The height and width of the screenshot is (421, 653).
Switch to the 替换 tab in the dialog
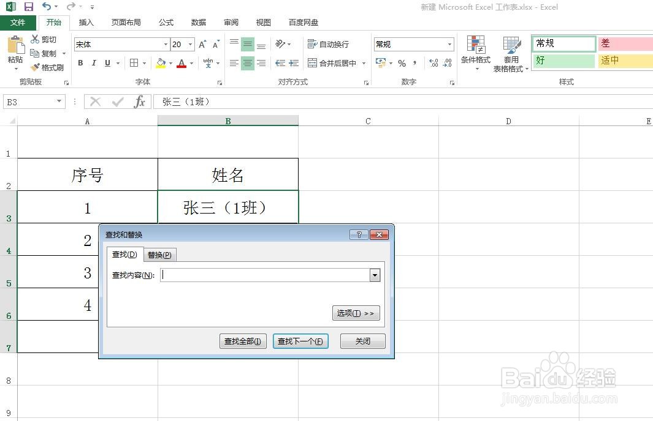159,255
